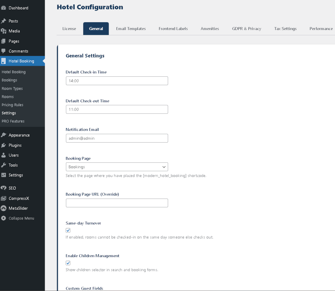Open the SEO sidebar icon

4,188
